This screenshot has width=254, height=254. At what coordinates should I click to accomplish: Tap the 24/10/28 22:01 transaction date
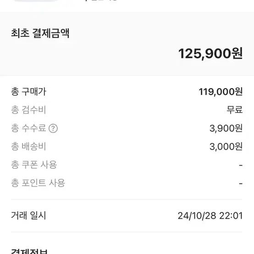(210, 216)
